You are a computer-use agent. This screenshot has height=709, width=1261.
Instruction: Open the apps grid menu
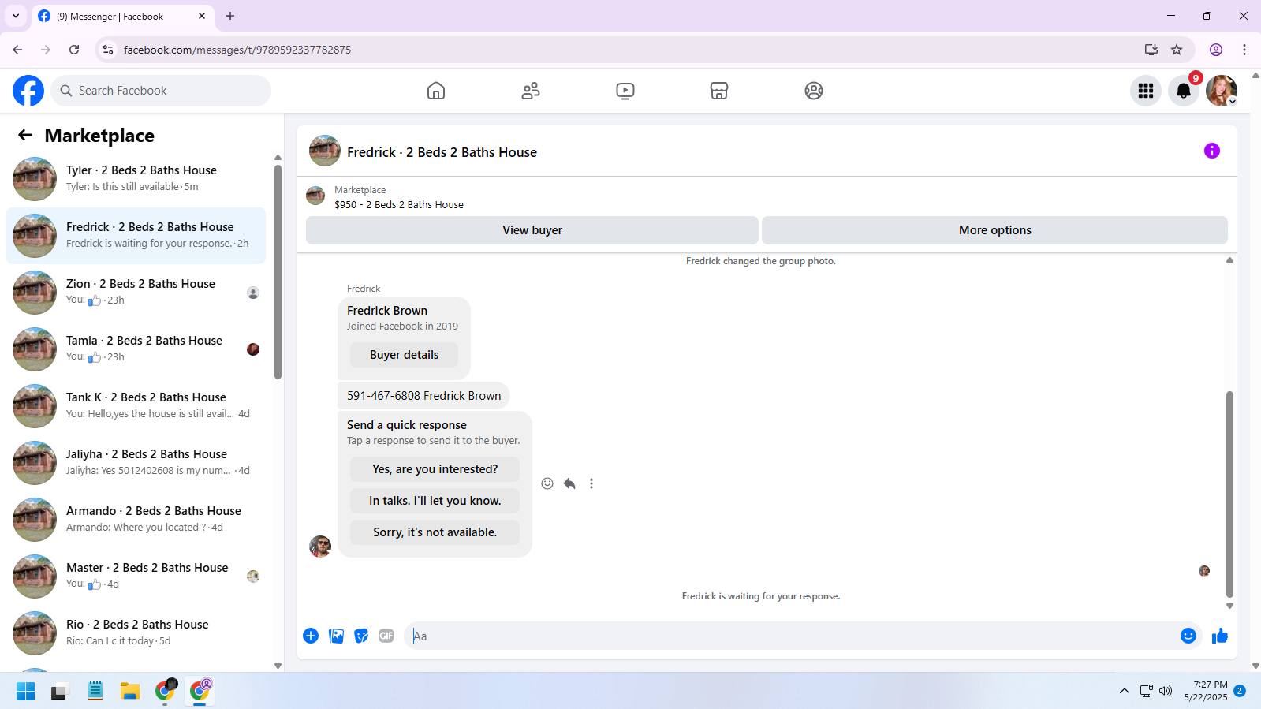pyautogui.click(x=1146, y=91)
